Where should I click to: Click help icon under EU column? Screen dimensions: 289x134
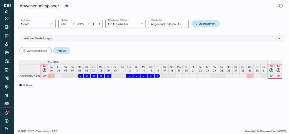[271, 70]
